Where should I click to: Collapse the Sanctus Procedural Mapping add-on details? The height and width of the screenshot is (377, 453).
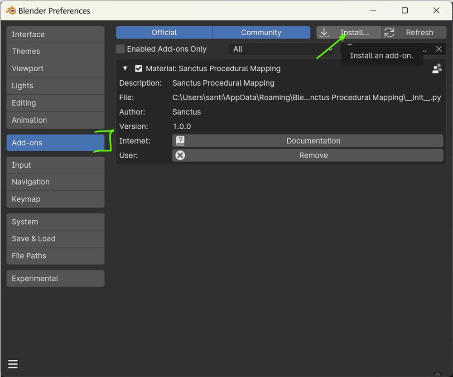pos(125,69)
